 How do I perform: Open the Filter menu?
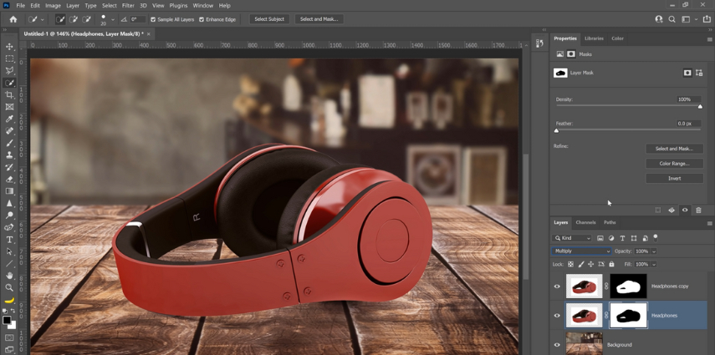(x=128, y=5)
